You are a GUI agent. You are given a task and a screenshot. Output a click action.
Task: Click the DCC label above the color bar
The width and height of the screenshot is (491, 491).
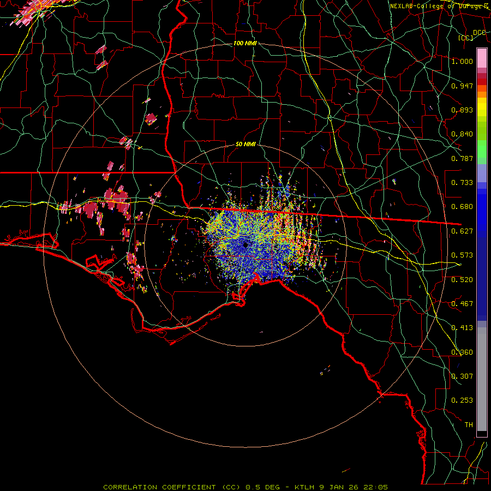point(479,32)
